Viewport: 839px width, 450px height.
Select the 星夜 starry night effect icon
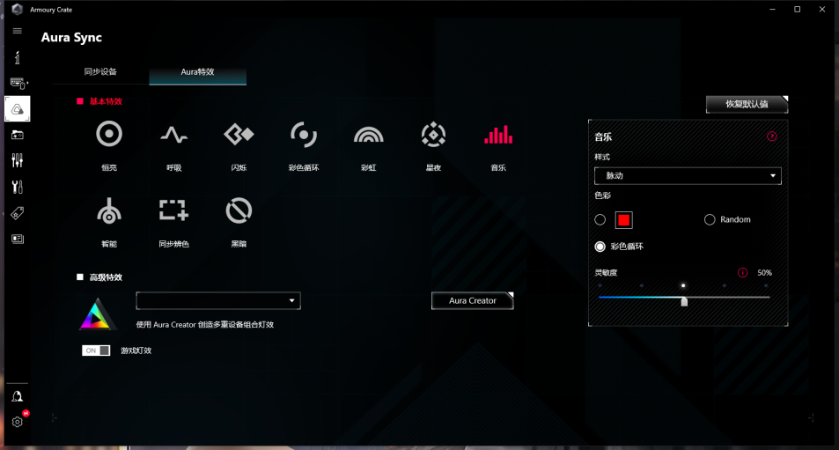pos(433,135)
